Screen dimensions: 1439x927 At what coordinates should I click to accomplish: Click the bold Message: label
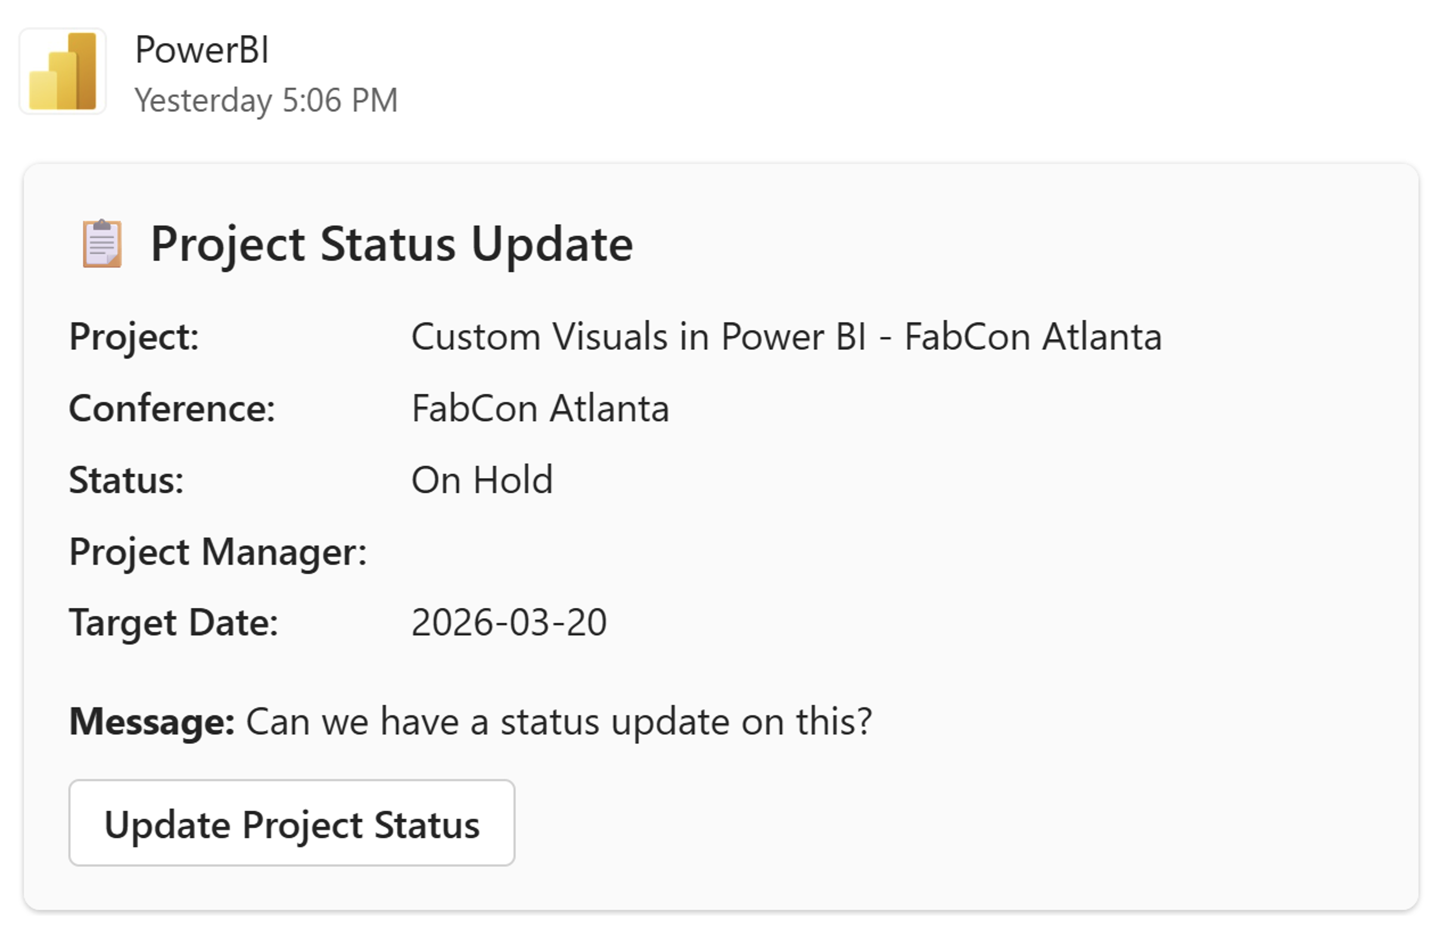(x=151, y=721)
